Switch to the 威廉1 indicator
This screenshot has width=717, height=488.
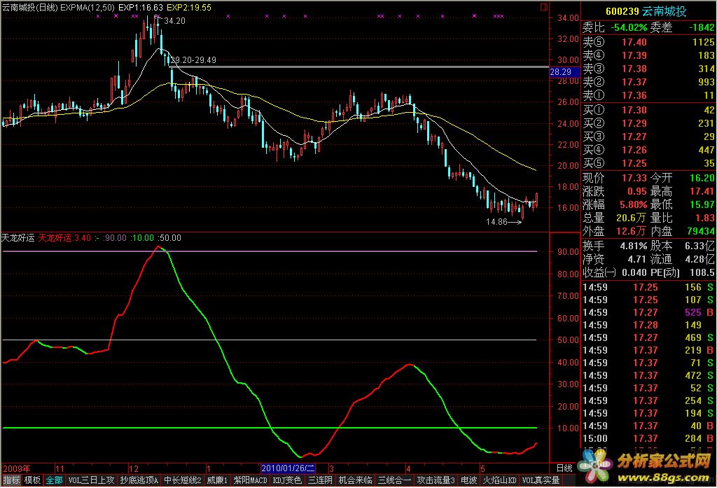(x=217, y=480)
